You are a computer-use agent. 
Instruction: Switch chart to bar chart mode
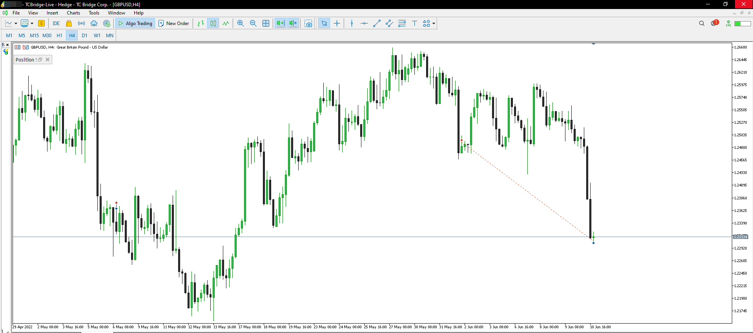201,24
